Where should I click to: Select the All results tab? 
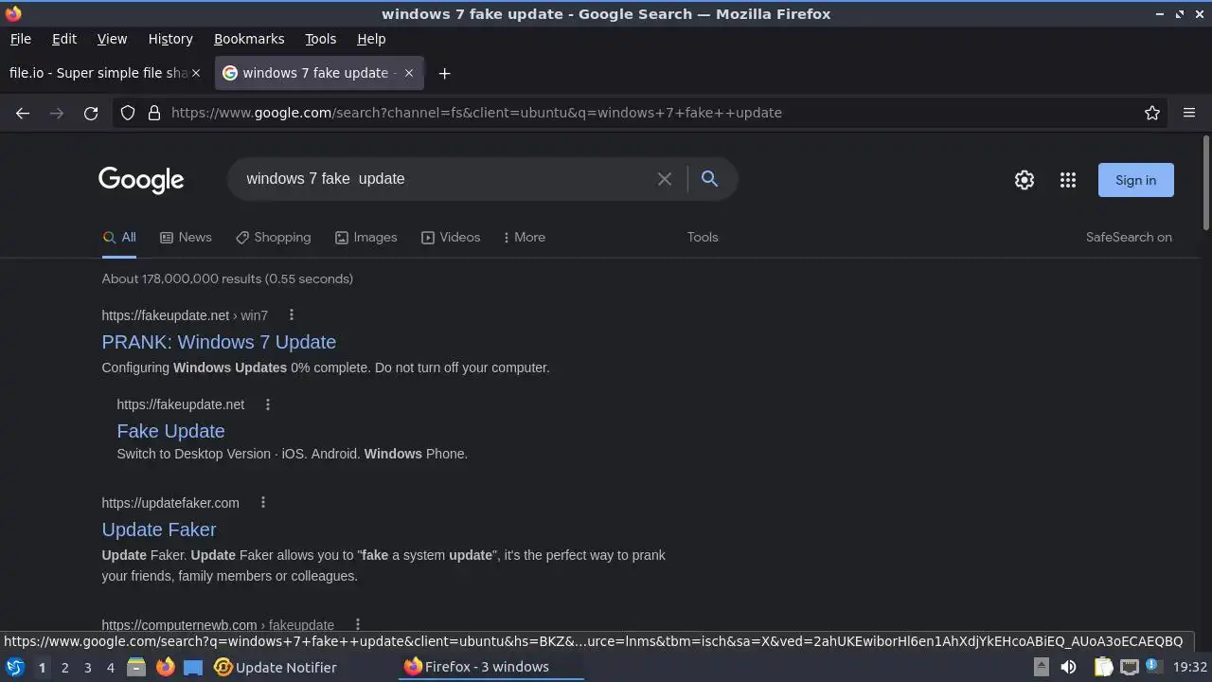[119, 238]
